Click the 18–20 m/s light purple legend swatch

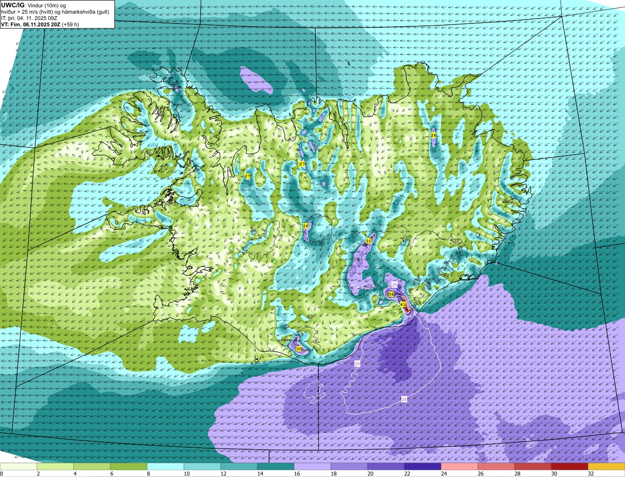(349, 467)
